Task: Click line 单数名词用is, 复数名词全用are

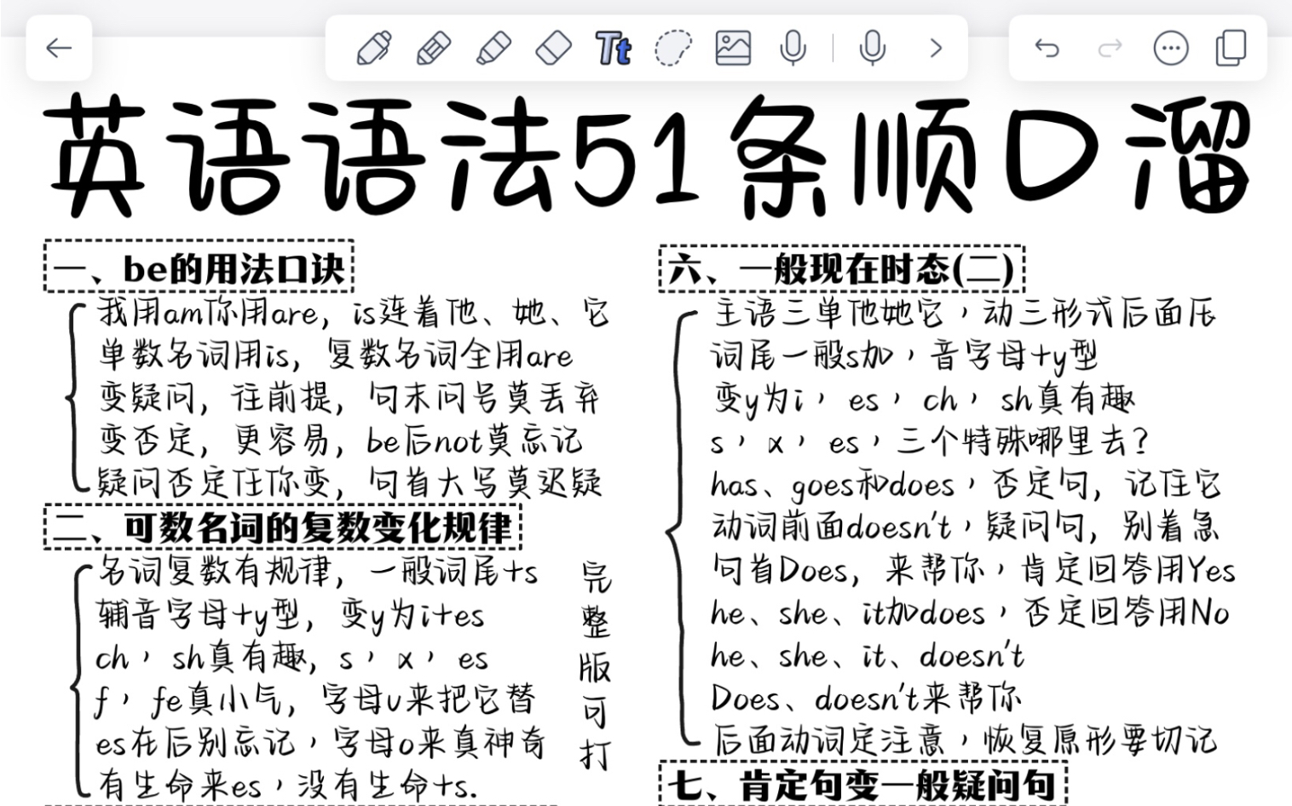Action: click(x=335, y=354)
